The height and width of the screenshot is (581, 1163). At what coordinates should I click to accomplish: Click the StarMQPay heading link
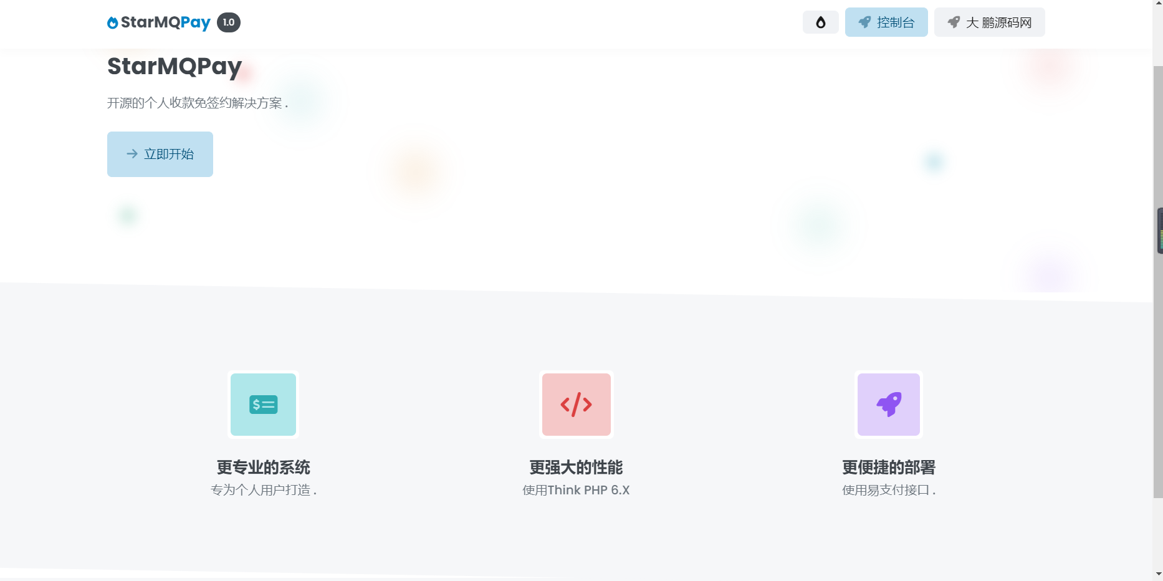(174, 66)
